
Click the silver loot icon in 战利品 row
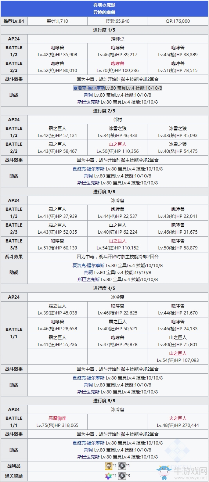(122, 466)
